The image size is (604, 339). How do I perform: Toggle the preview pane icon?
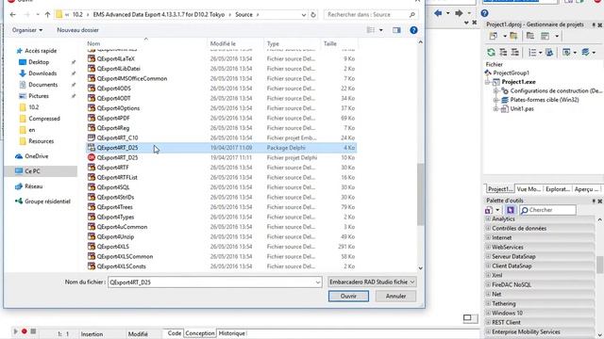396,30
